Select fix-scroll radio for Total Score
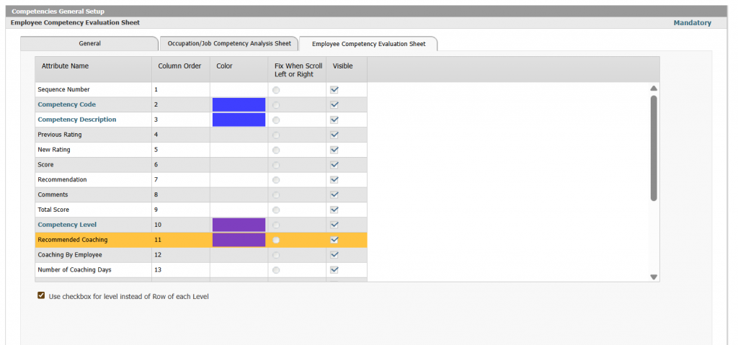 (276, 210)
